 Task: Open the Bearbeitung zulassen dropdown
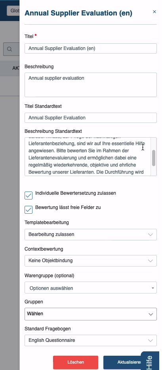click(x=91, y=234)
